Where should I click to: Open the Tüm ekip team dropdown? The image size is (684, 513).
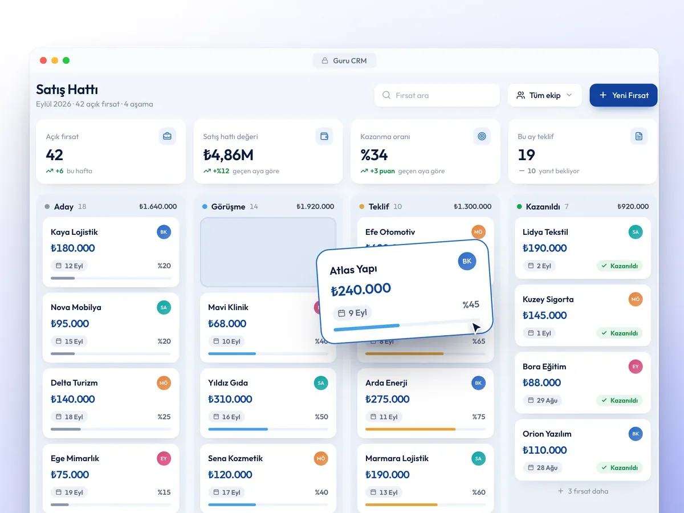(x=544, y=95)
